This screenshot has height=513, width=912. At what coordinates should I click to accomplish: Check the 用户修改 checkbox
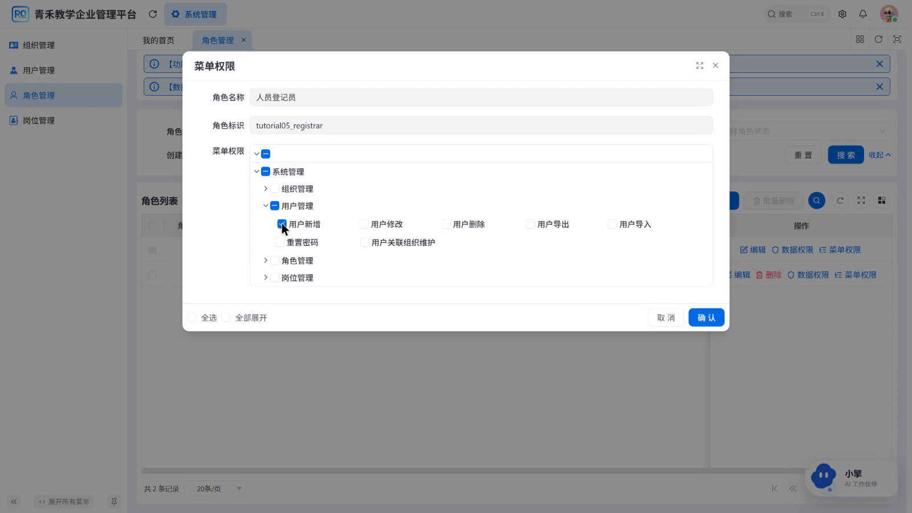364,224
